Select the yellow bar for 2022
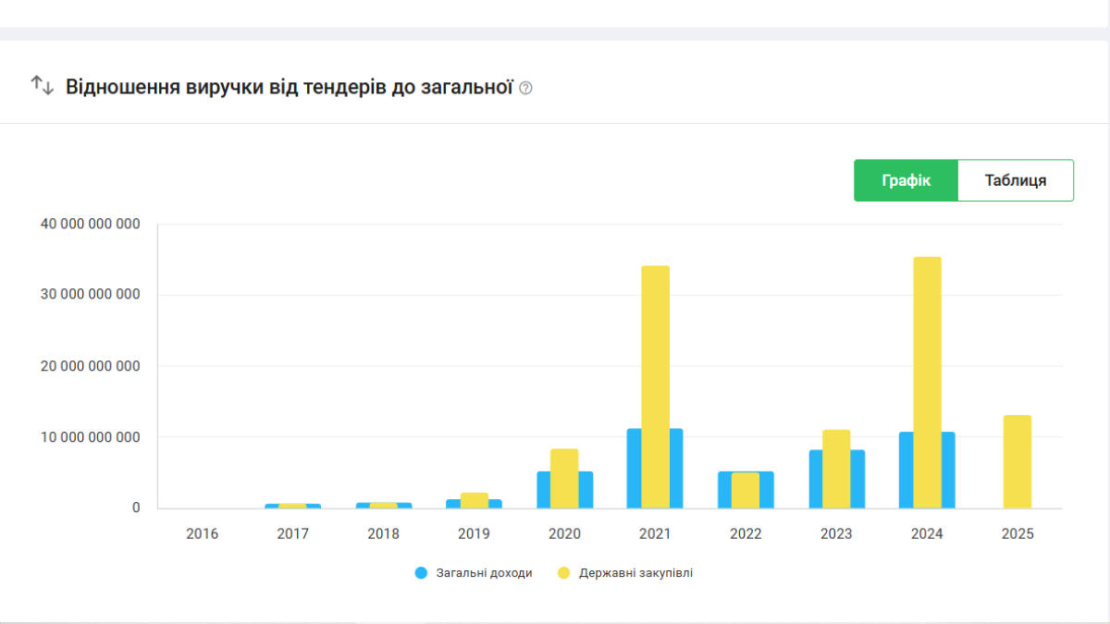The width and height of the screenshot is (1110, 624). (x=746, y=490)
